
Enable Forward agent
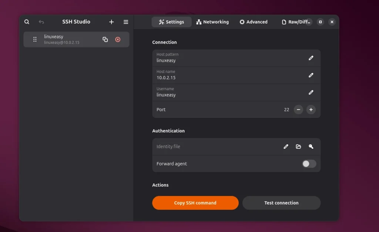point(309,163)
